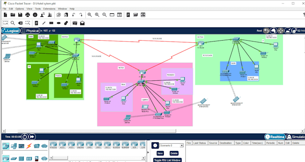Screen dimensions: 305x162
Task: Print the workspace
Action: (28, 15)
